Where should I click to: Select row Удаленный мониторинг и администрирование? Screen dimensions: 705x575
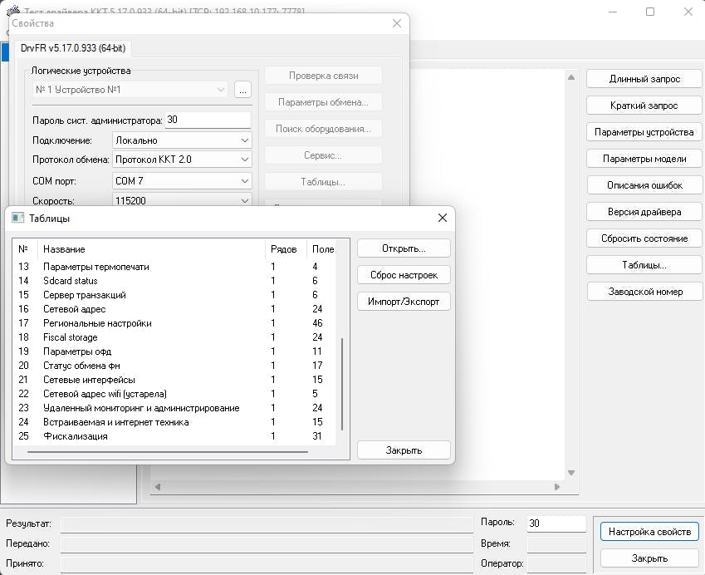pyautogui.click(x=175, y=408)
